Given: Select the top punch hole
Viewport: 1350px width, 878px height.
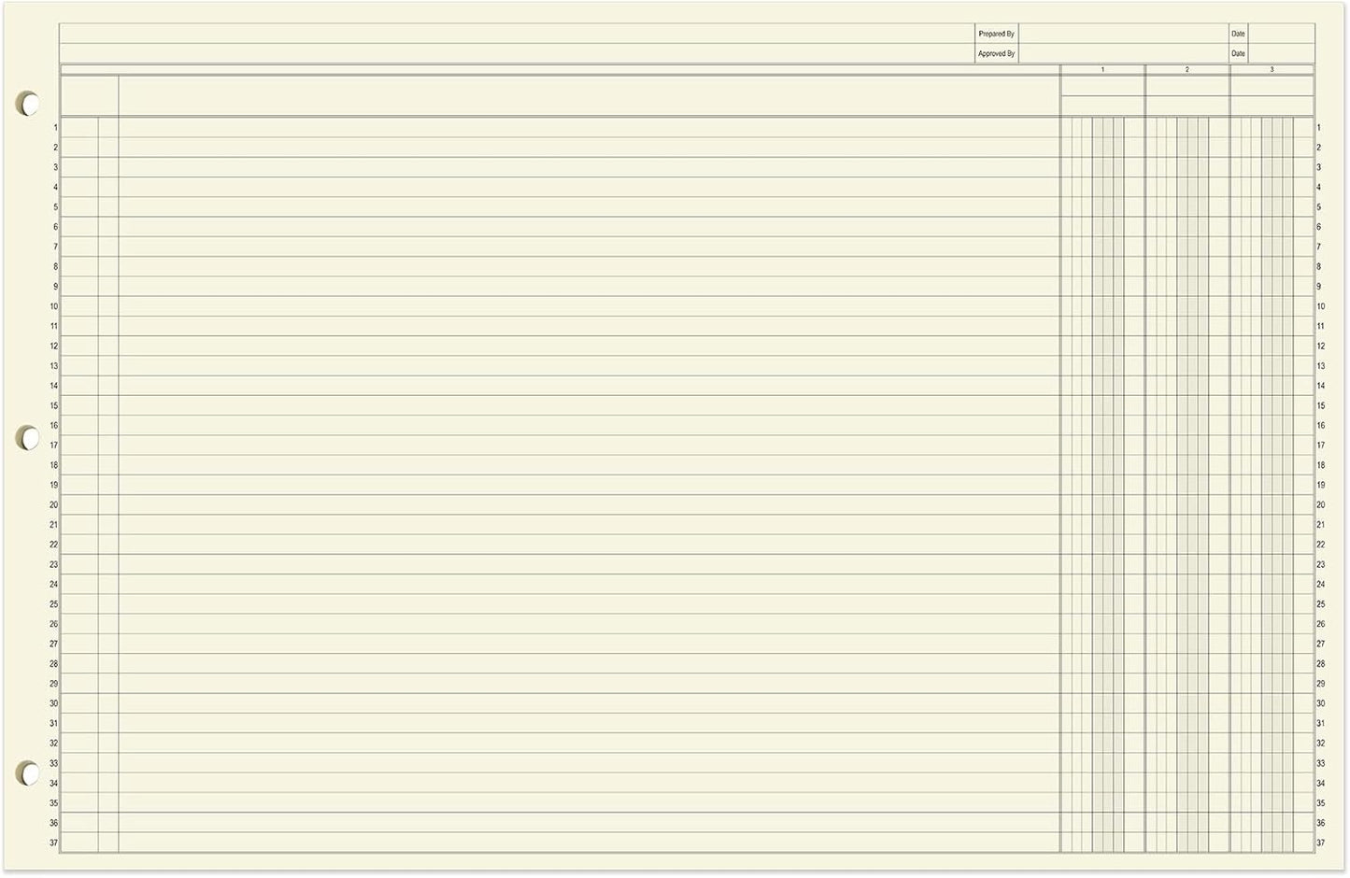Looking at the screenshot, I should click(29, 104).
